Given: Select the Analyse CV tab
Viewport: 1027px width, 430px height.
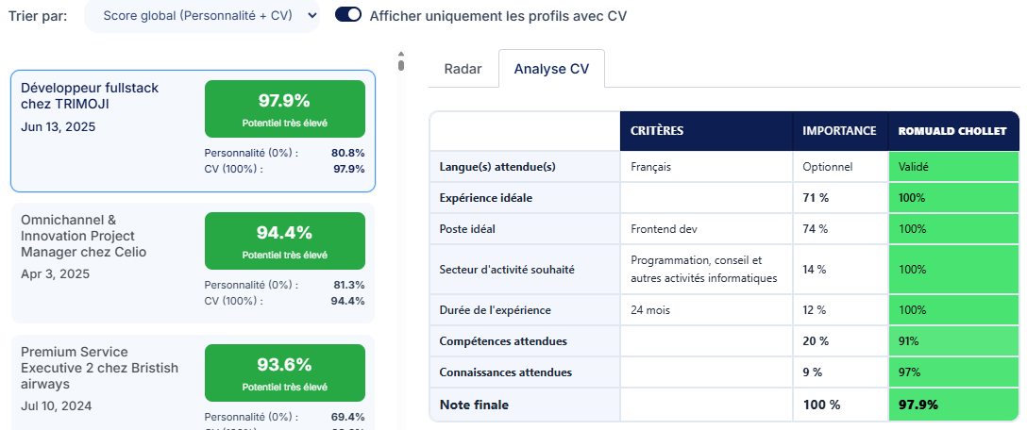Looking at the screenshot, I should pyautogui.click(x=551, y=69).
